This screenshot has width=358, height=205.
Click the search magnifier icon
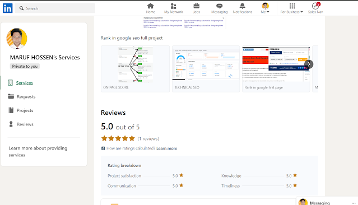coord(21,8)
